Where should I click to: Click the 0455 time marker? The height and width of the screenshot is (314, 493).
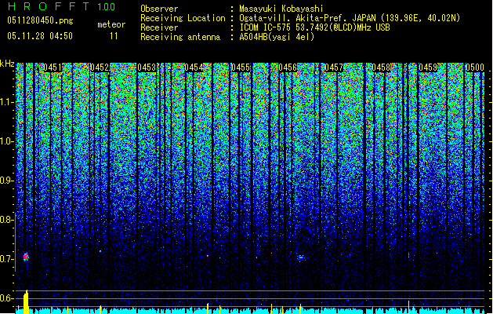click(241, 68)
